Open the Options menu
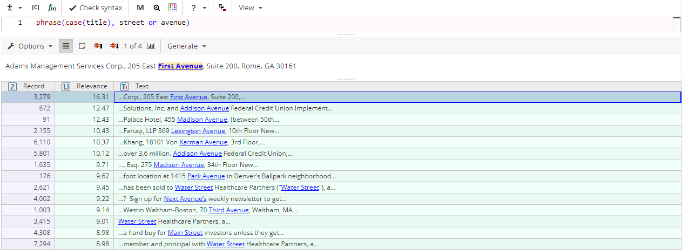 tap(30, 46)
